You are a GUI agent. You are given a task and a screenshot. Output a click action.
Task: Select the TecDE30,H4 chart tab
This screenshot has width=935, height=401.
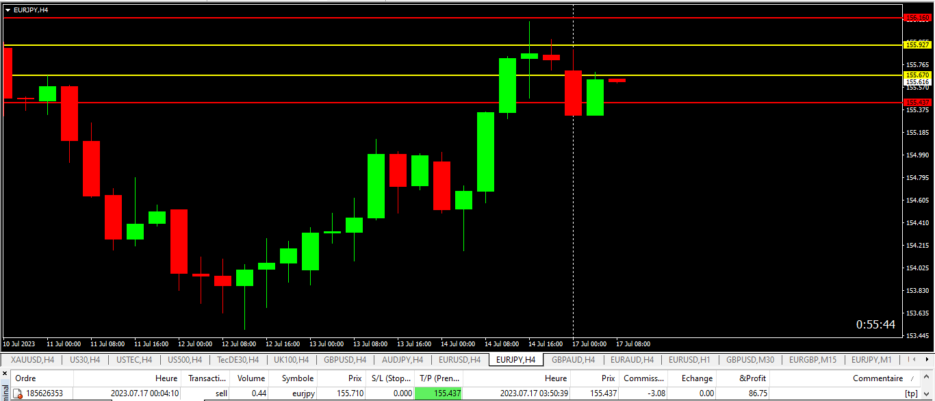click(238, 359)
